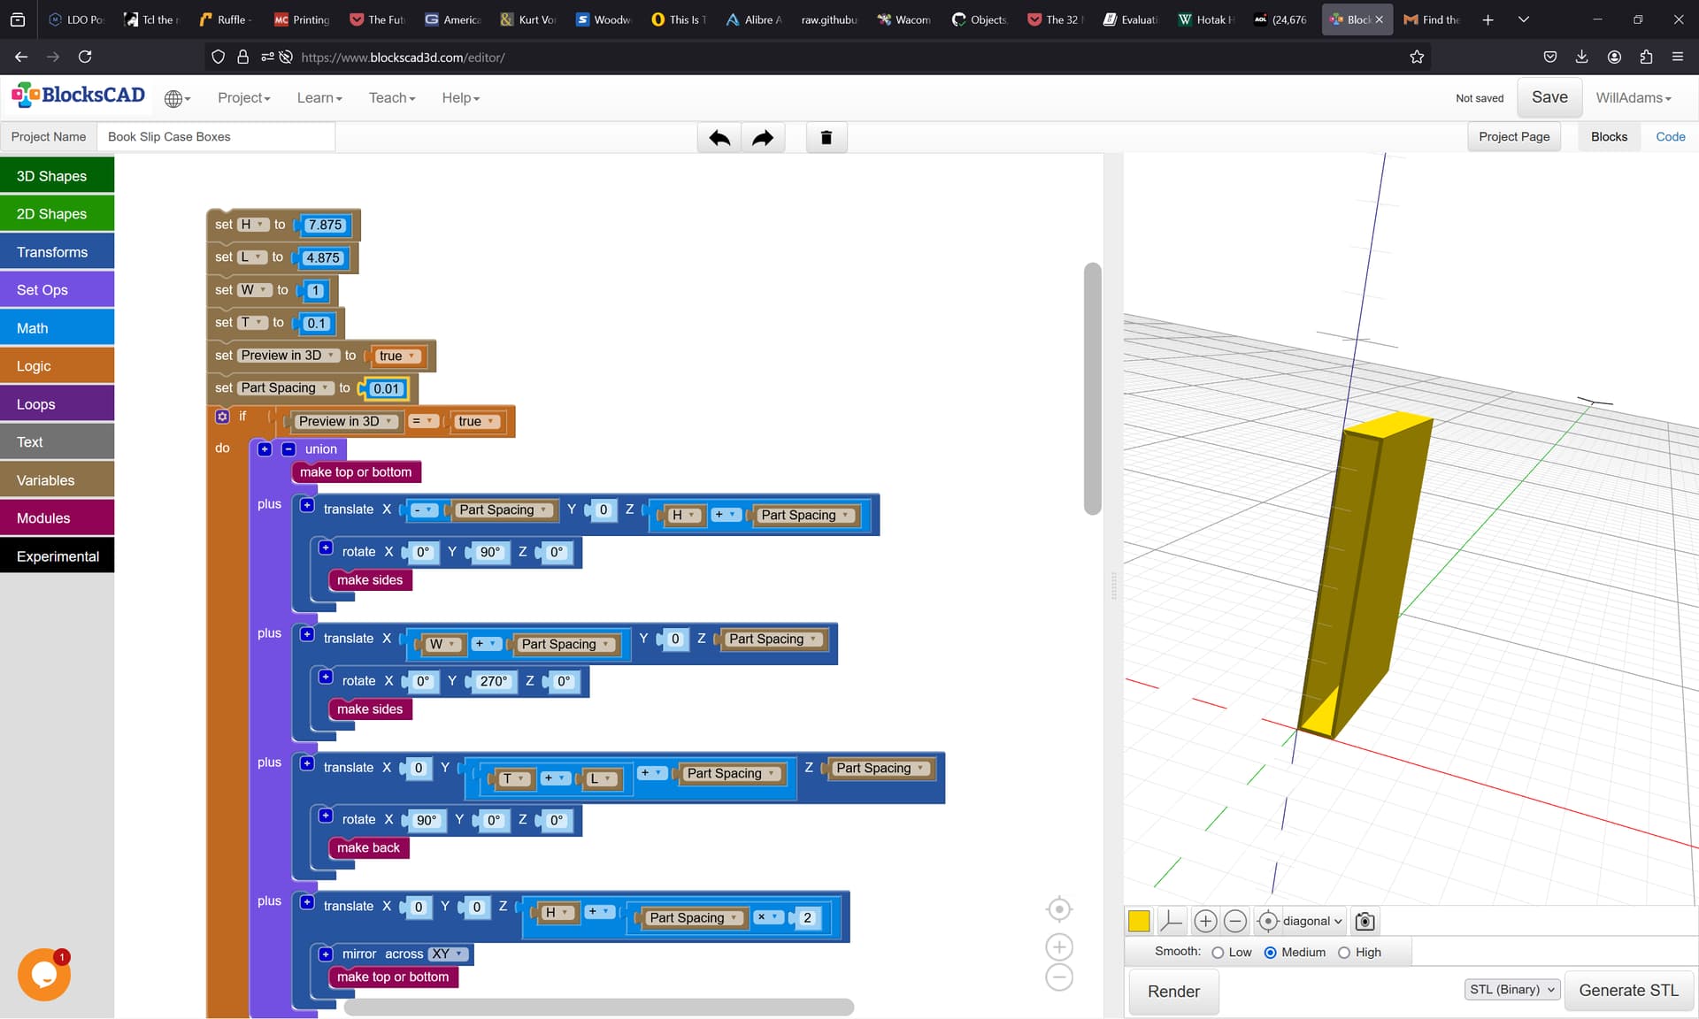
Task: Expand the WillAdams account menu
Action: (1634, 98)
